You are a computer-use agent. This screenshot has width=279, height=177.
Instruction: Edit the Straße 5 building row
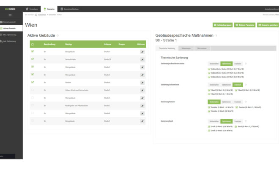point(142,90)
